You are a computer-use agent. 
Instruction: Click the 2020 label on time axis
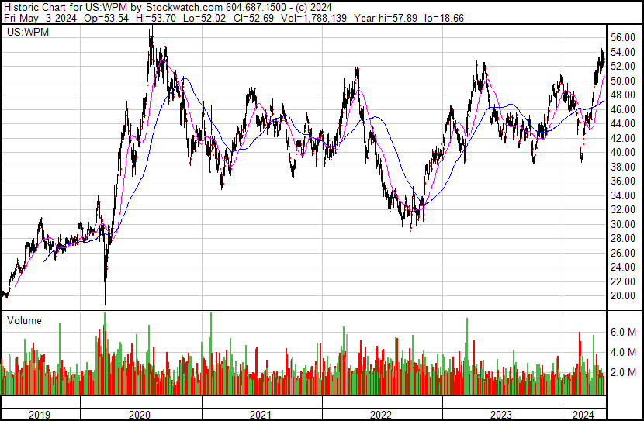point(140,415)
